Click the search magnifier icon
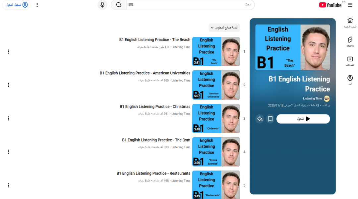The height and width of the screenshot is (199, 358). tap(118, 5)
